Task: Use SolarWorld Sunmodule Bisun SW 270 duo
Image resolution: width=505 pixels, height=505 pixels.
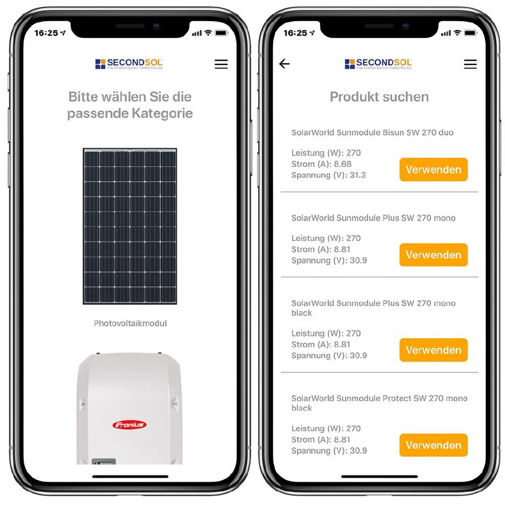Action: [433, 169]
